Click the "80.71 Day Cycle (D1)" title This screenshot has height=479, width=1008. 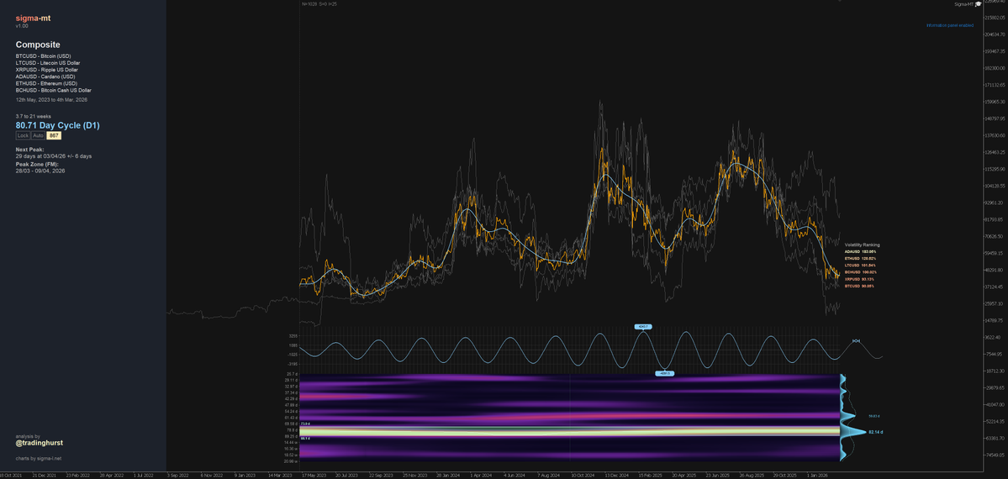[58, 125]
